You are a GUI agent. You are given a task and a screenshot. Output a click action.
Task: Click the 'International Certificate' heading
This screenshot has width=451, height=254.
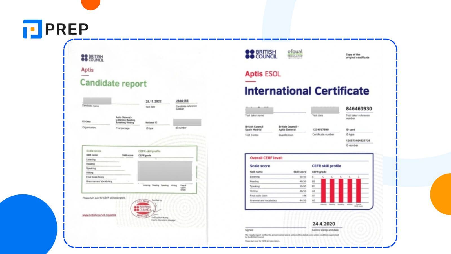(x=307, y=91)
